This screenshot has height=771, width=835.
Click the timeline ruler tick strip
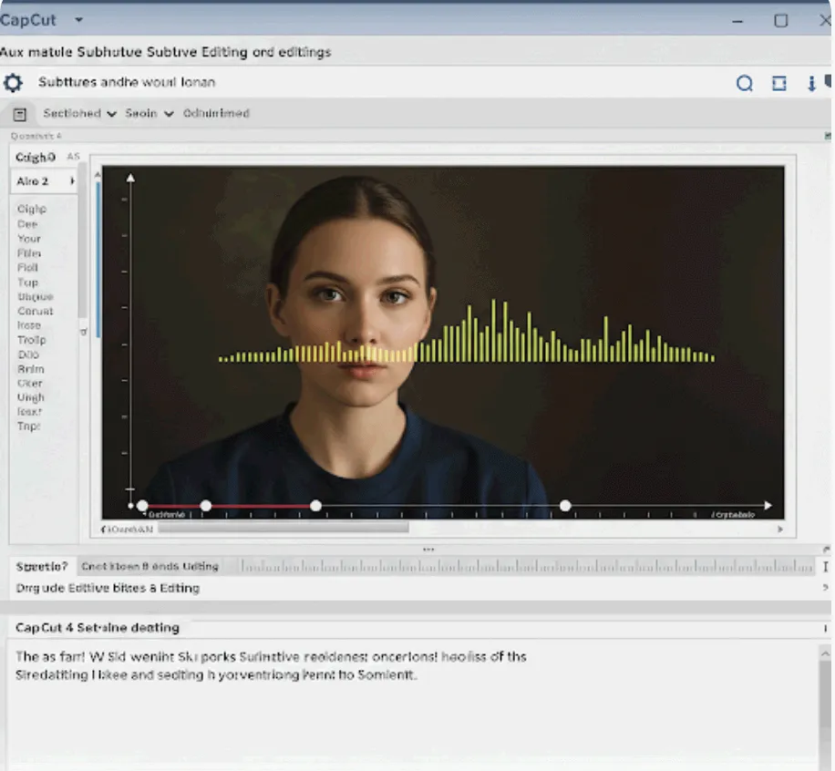click(x=526, y=567)
